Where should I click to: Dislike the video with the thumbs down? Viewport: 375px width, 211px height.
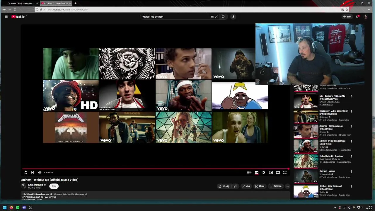click(235, 186)
